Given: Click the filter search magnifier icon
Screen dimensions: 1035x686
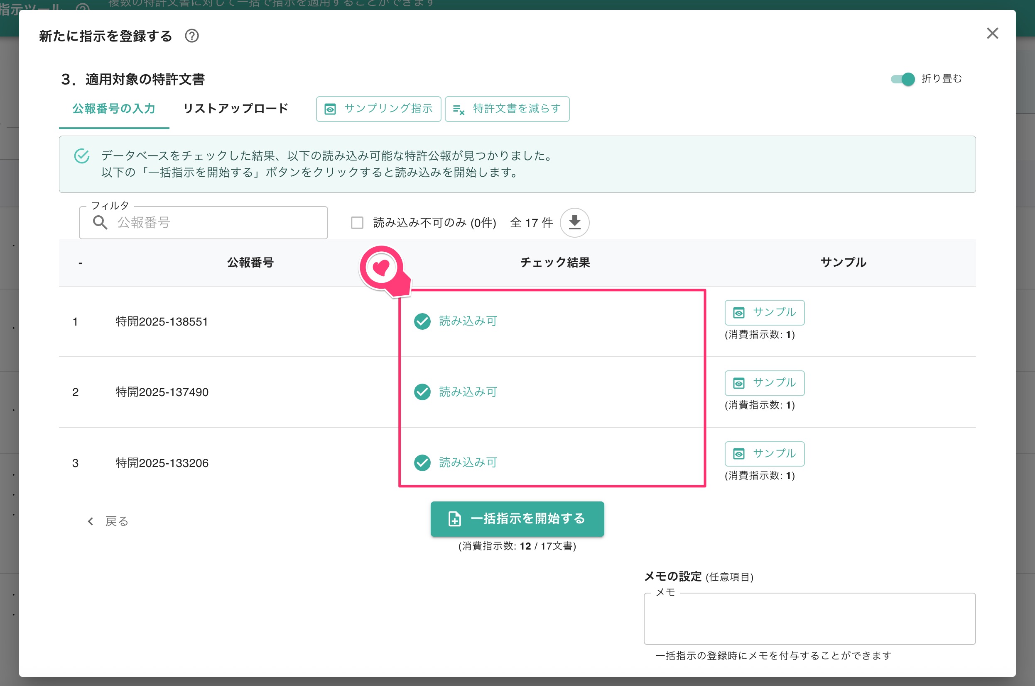Looking at the screenshot, I should click(x=100, y=223).
